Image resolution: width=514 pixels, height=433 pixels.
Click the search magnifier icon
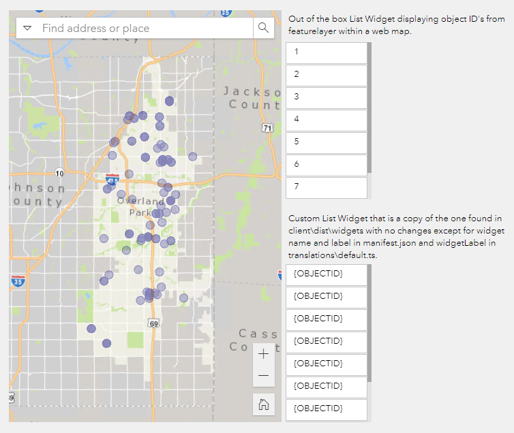point(264,28)
